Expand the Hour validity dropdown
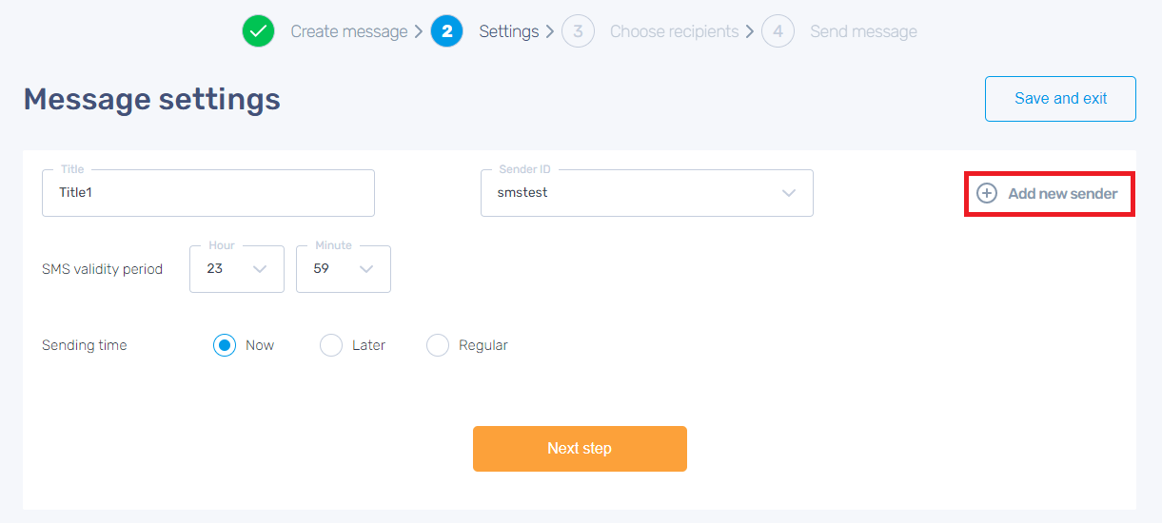The image size is (1162, 523). (237, 269)
